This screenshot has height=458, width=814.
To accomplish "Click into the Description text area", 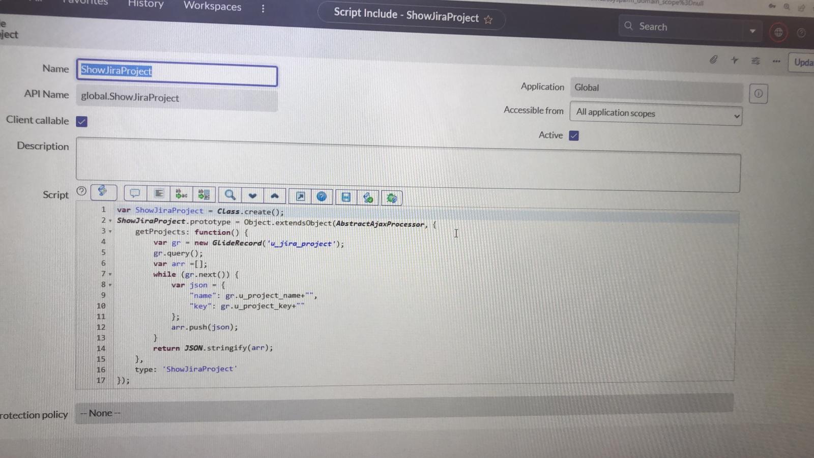I will [408, 165].
